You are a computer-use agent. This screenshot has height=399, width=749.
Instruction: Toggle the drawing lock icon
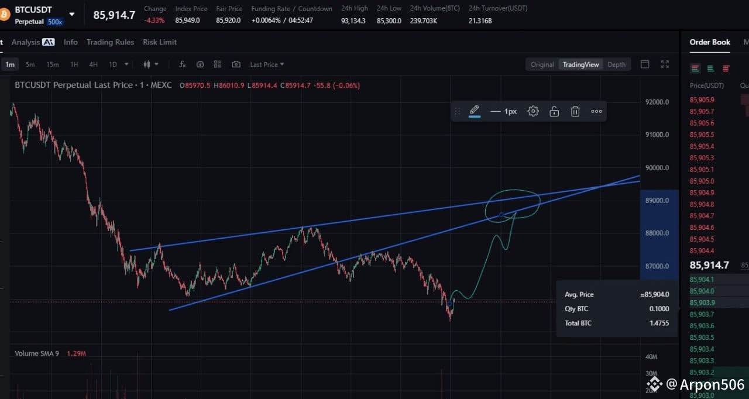554,111
